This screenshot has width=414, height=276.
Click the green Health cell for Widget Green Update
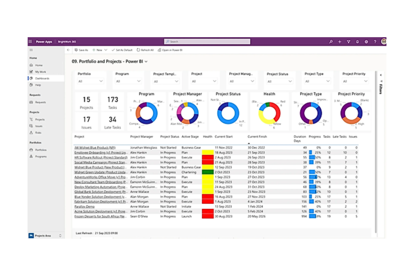coord(208,172)
